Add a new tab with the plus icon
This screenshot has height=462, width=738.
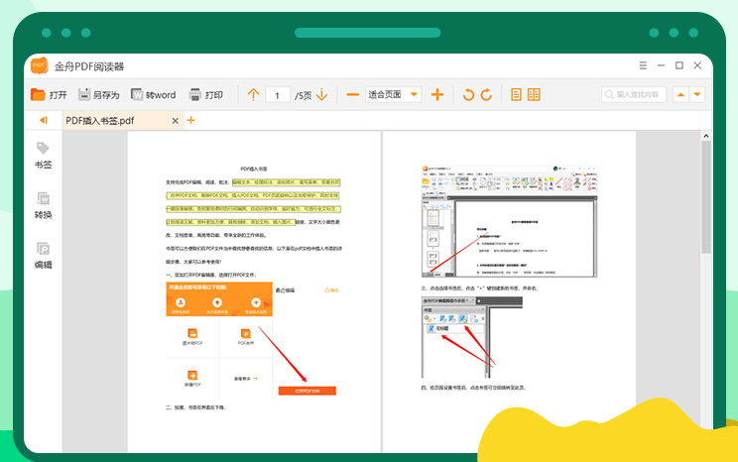190,120
